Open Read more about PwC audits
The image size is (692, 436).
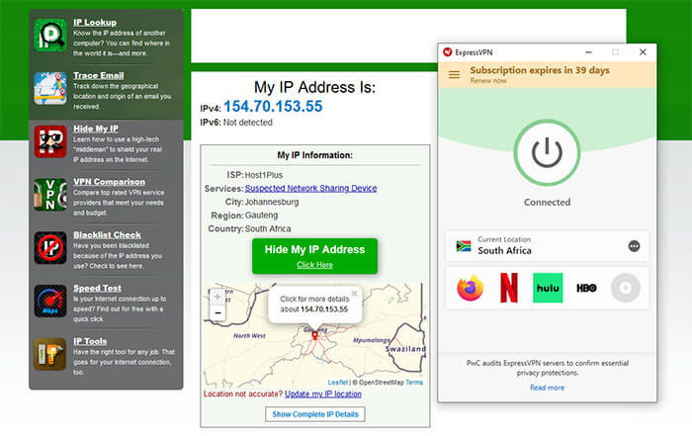click(x=548, y=388)
